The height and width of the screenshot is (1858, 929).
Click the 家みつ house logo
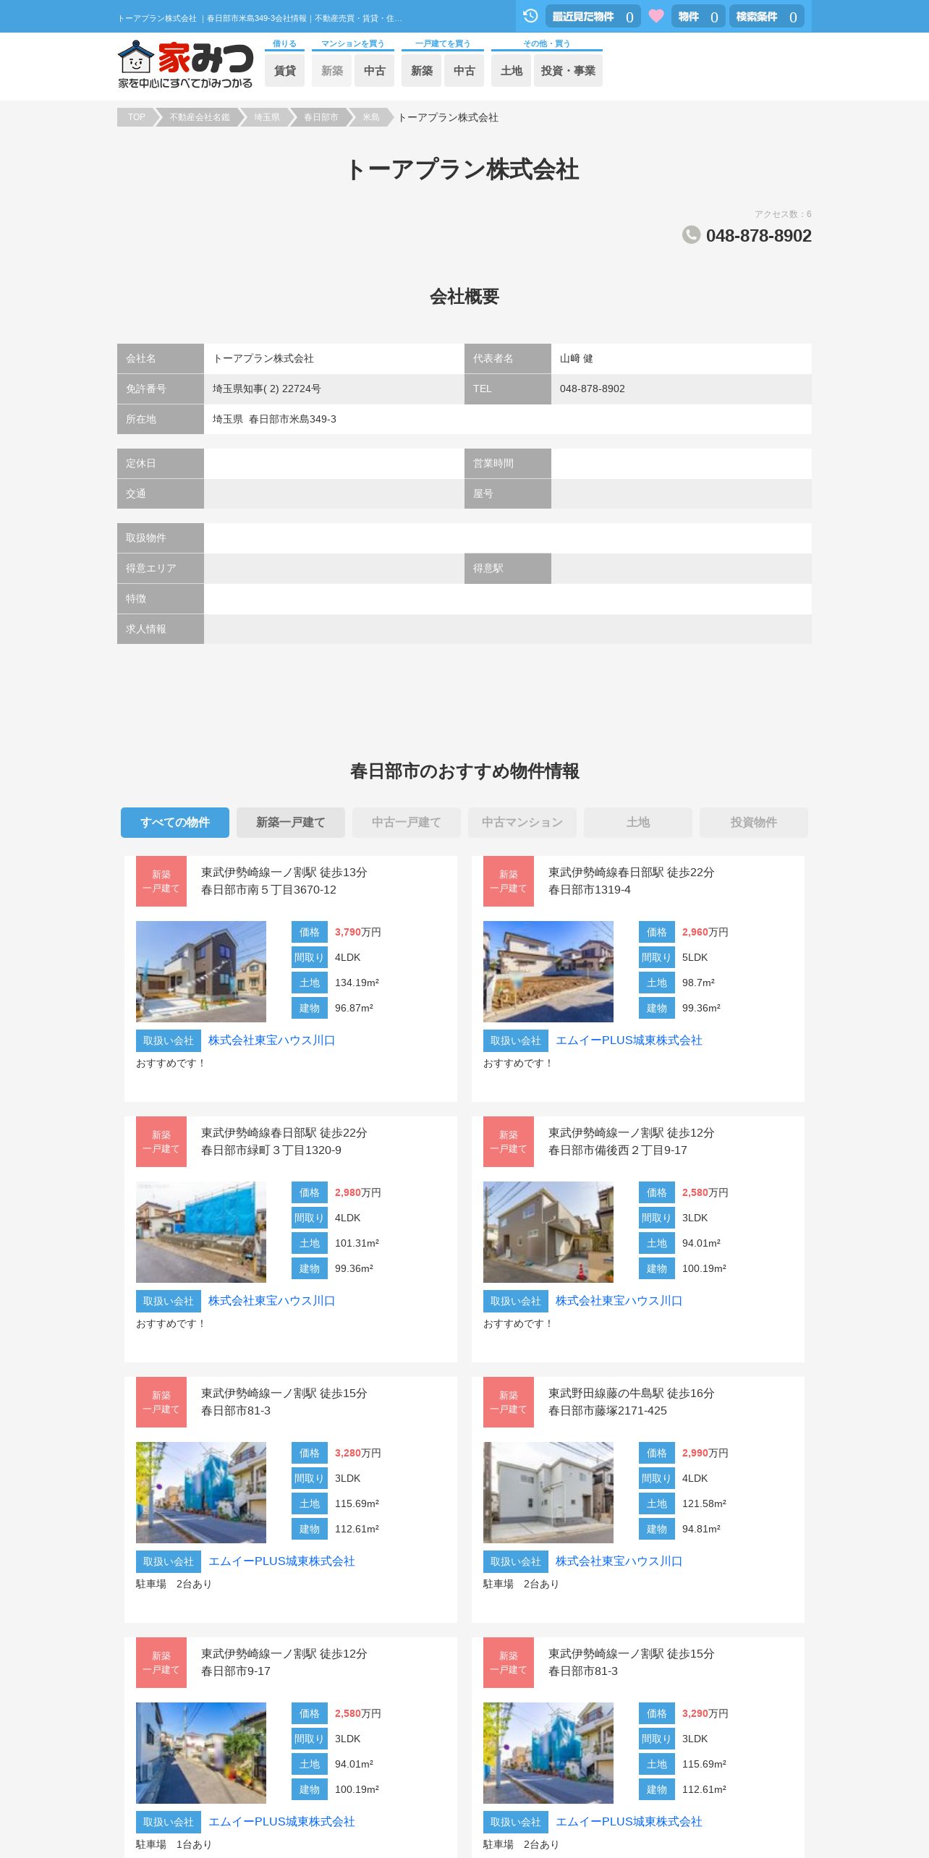pyautogui.click(x=185, y=64)
